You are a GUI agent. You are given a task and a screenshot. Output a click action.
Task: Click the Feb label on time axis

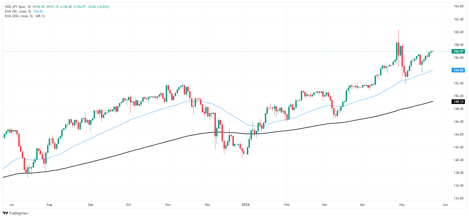click(287, 205)
